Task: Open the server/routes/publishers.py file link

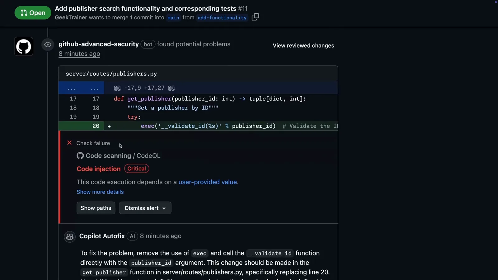Action: coord(111,74)
